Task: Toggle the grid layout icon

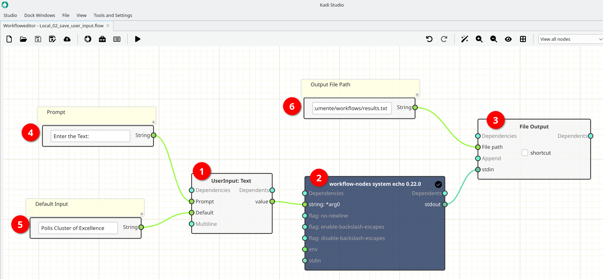Action: pyautogui.click(x=523, y=39)
